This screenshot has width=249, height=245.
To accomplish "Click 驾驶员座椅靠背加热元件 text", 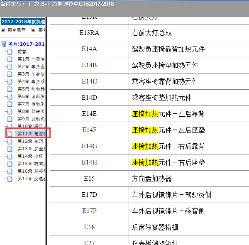I will pos(168,49).
